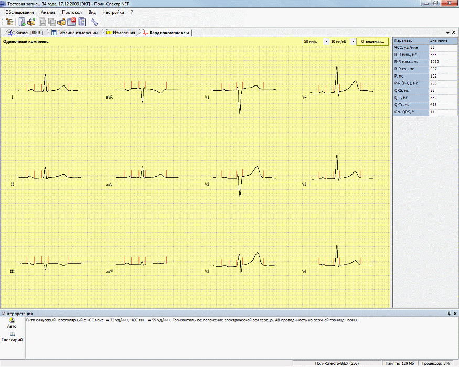Click the Отведения... button

(x=373, y=41)
